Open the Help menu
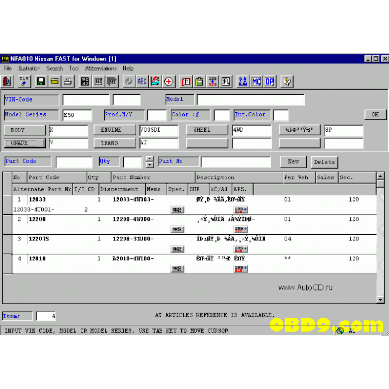Screen dimensions: 389x389 tap(128, 68)
